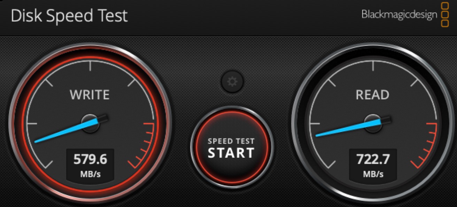
Task: Click the WRITE gauge needle center hub
Action: click(x=90, y=123)
